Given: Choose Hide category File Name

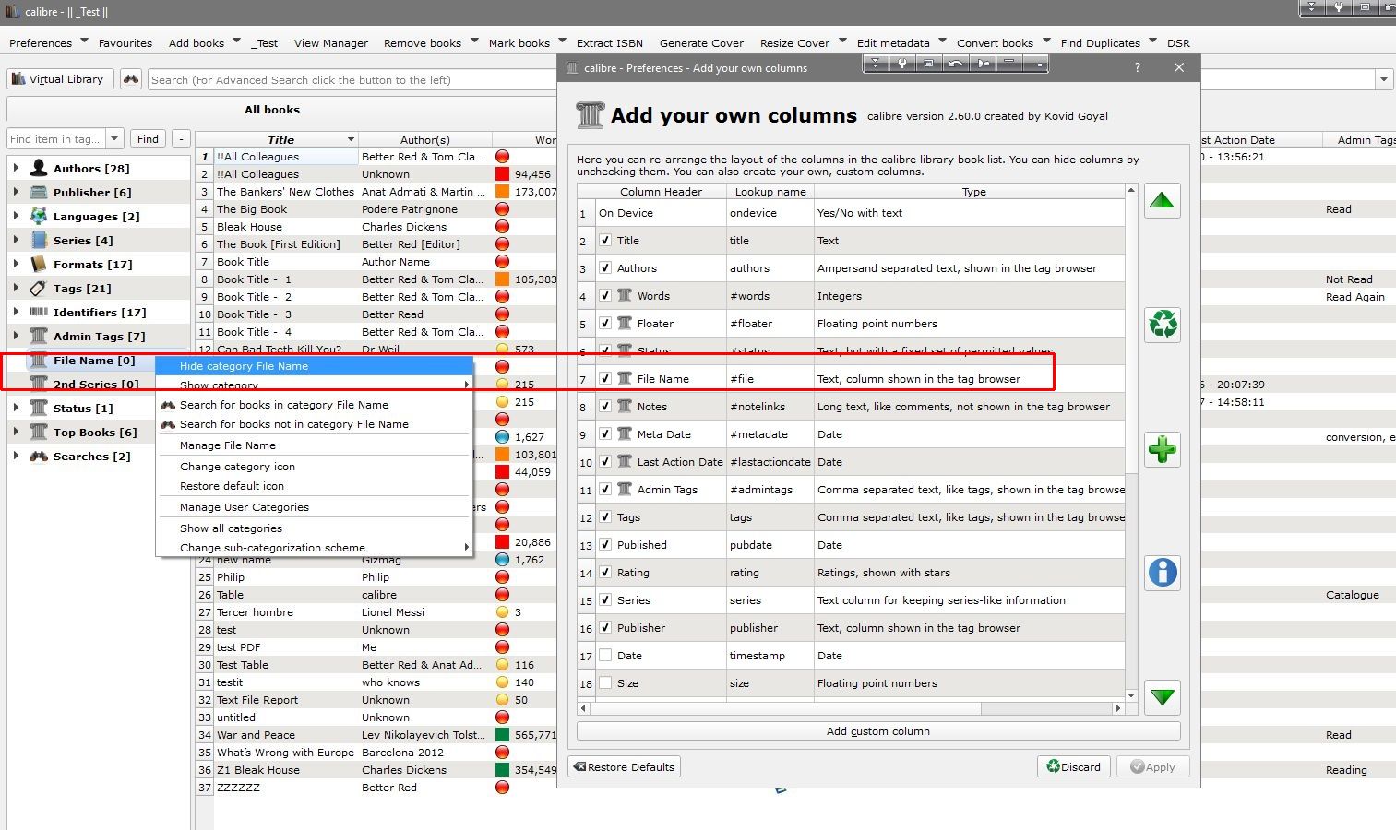Looking at the screenshot, I should tap(314, 366).
